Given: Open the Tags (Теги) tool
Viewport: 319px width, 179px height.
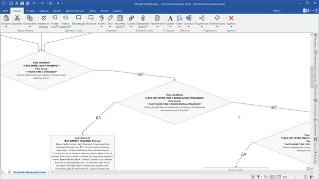Looking at the screenshot, I should pyautogui.click(x=110, y=18).
